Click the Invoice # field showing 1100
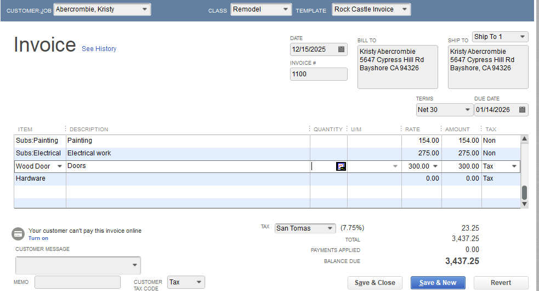 click(319, 74)
